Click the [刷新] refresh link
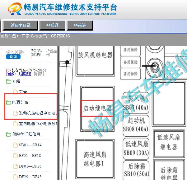Screen dimensions: 187x180 click(39, 74)
